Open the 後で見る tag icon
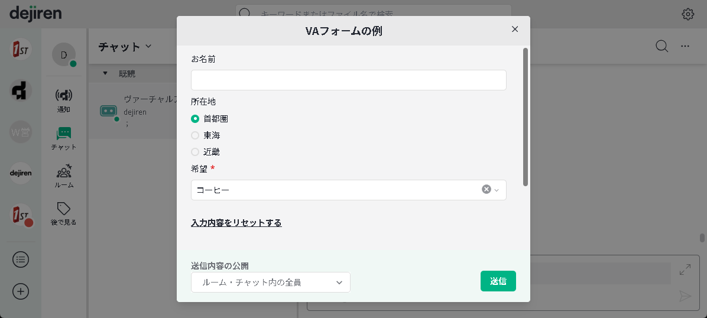707x318 pixels. (x=63, y=209)
